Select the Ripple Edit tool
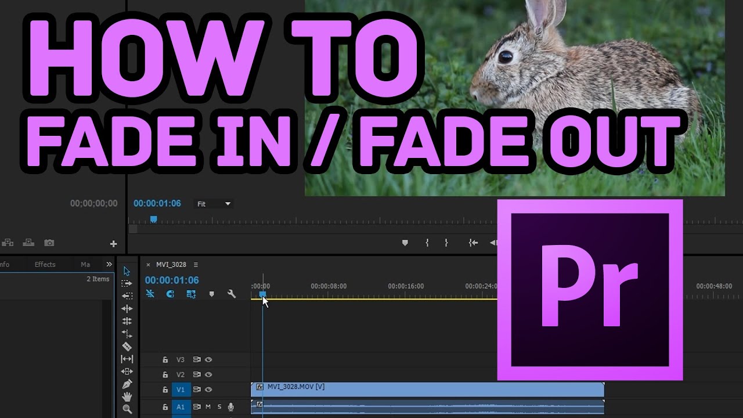 point(127,308)
